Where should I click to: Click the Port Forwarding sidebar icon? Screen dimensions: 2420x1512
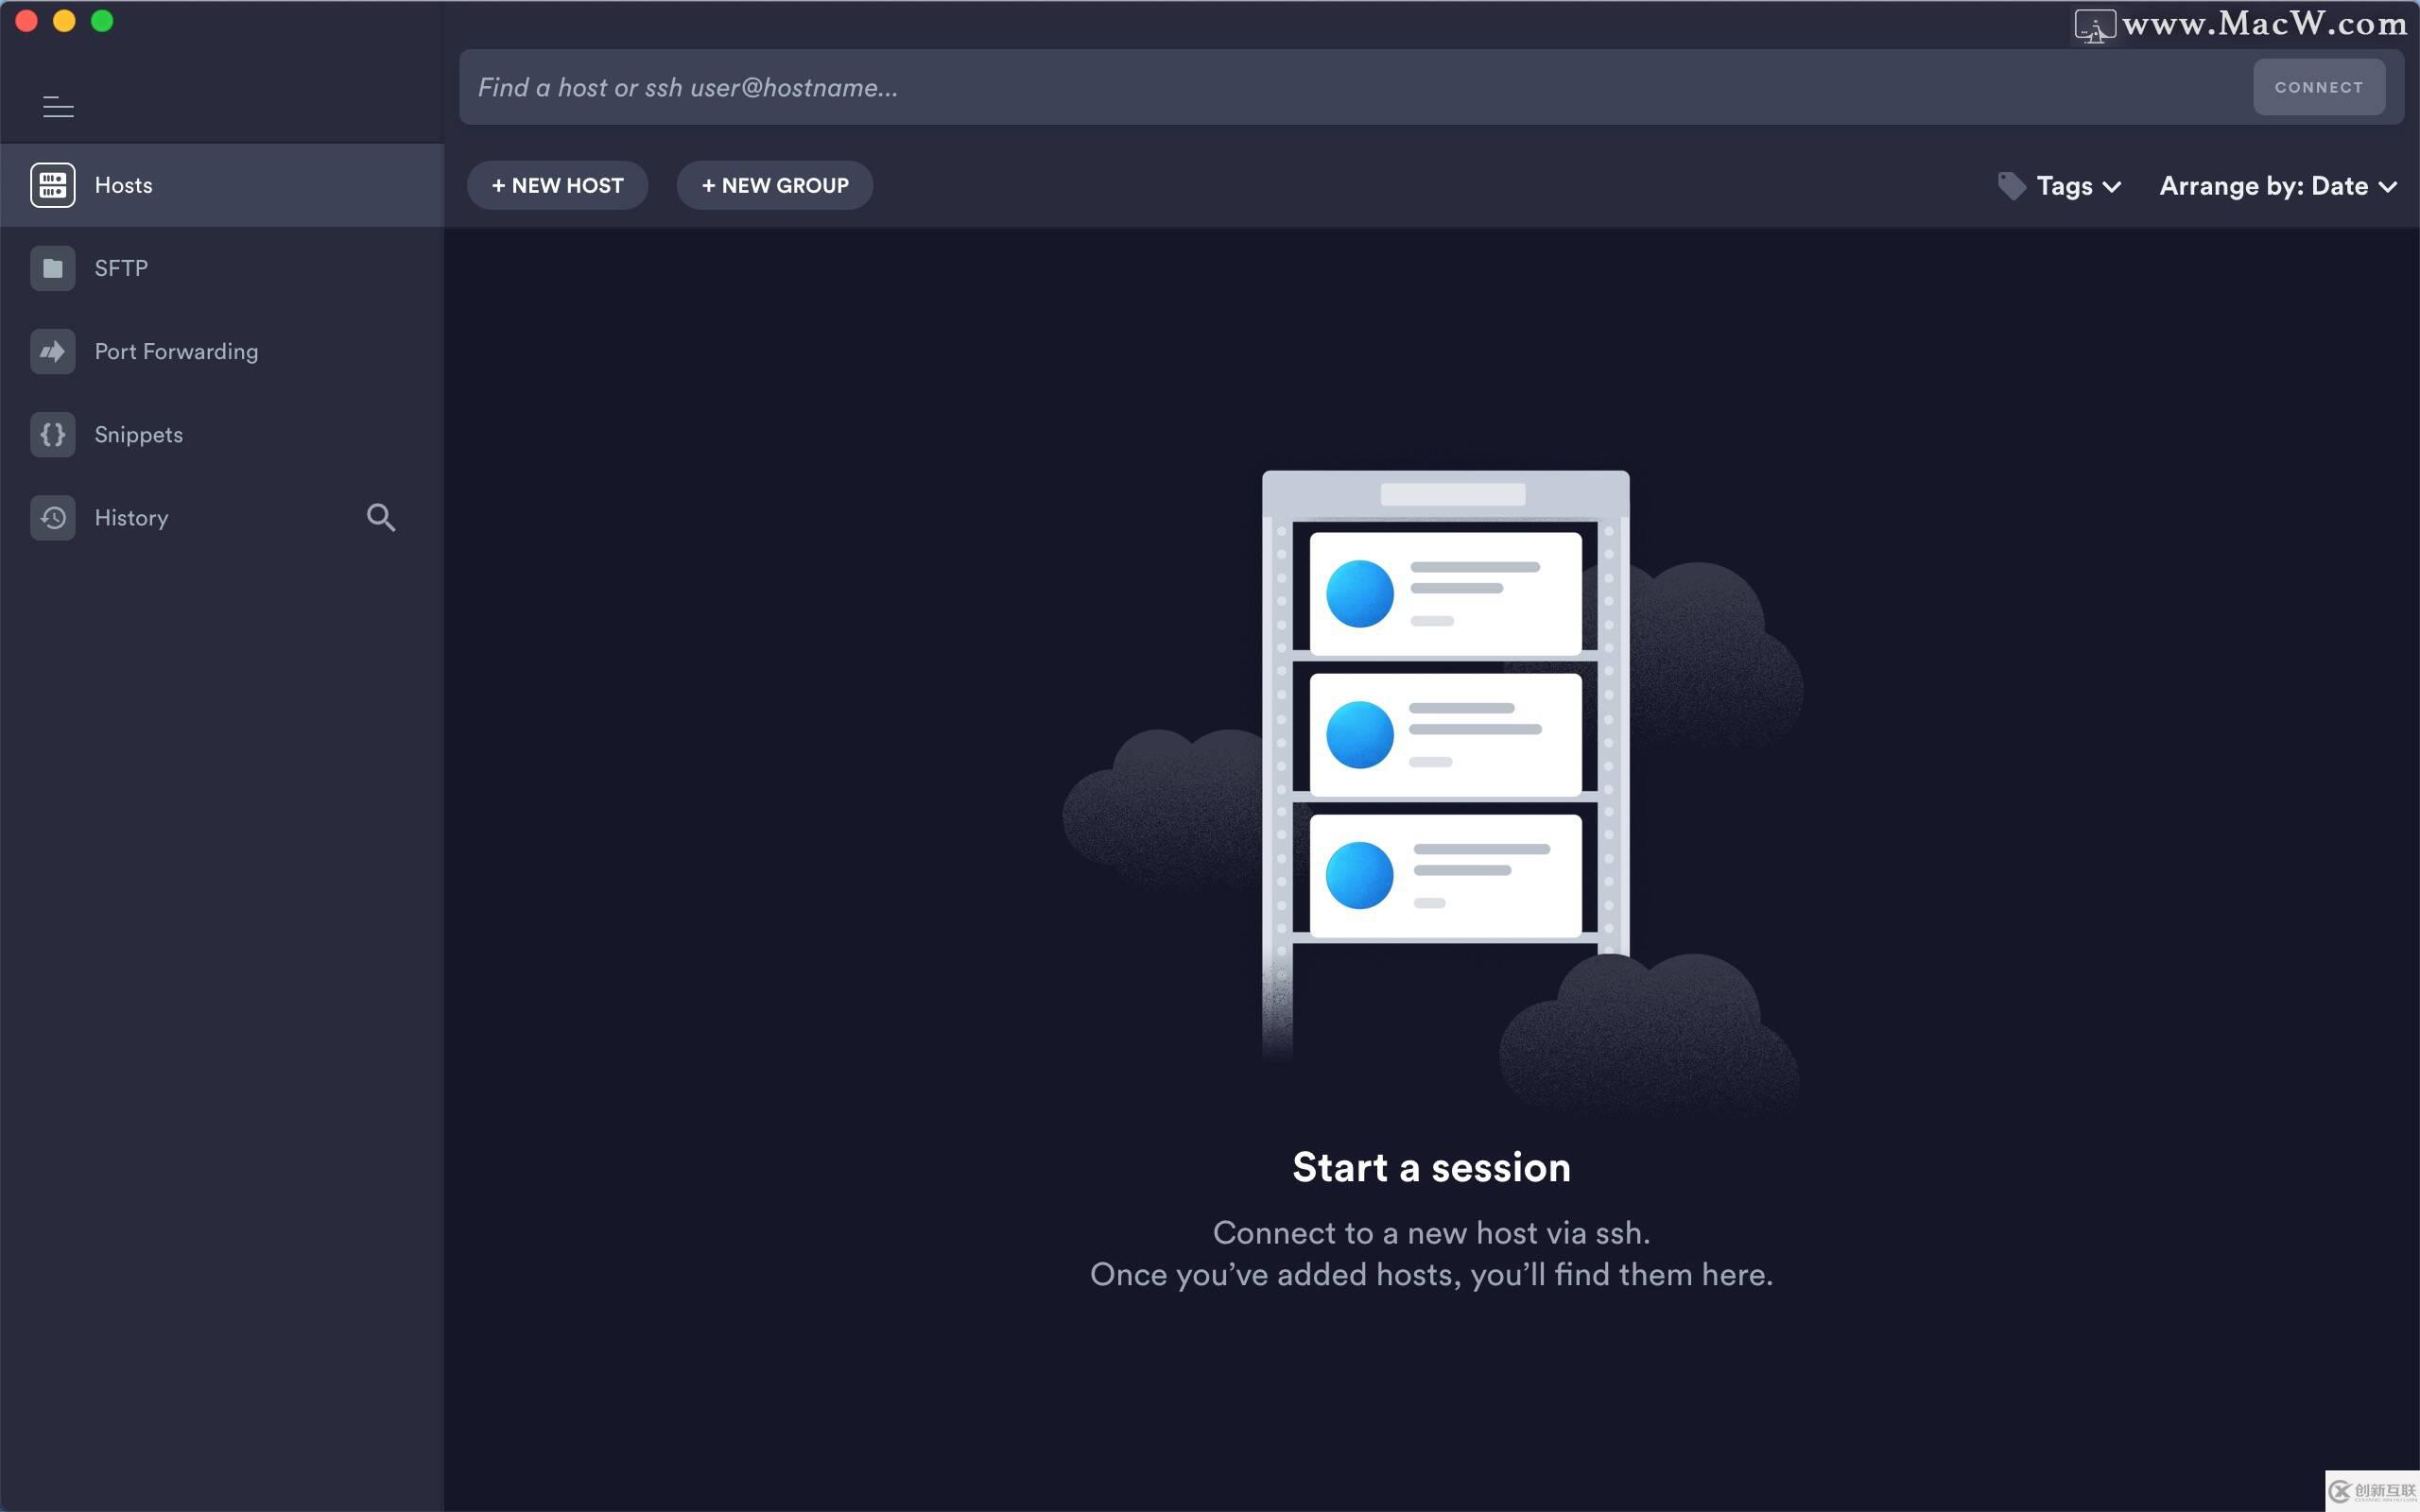pos(54,351)
